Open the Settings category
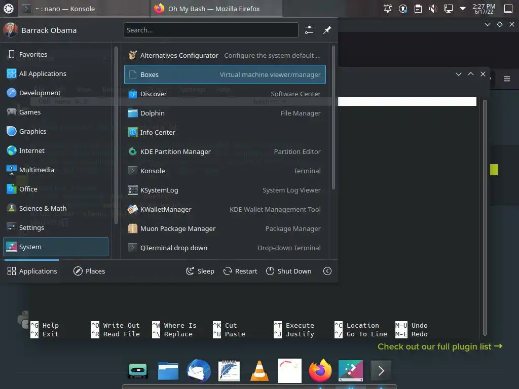The height and width of the screenshot is (389, 519). 56,227
